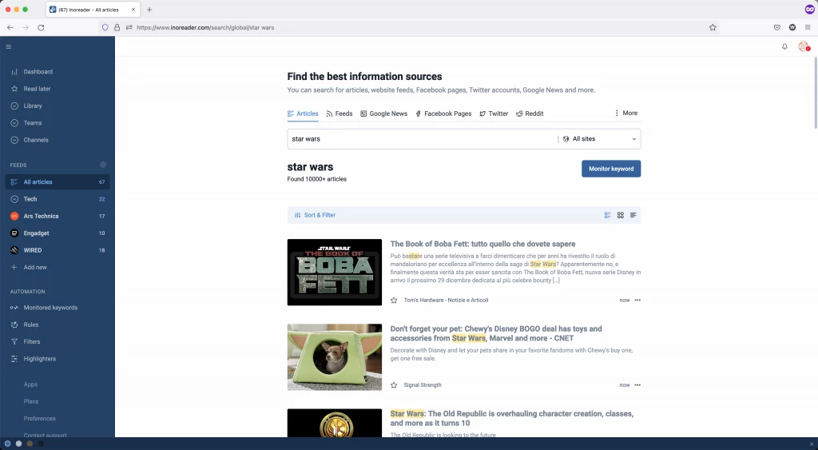The height and width of the screenshot is (450, 818).
Task: Open the Pocket save icon
Action: pyautogui.click(x=776, y=28)
